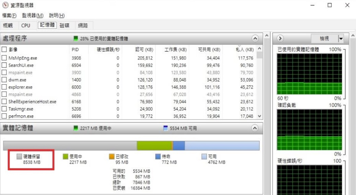Select the SearchUI.exe process name
Image resolution: width=356 pixels, height=195 pixels.
21,65
